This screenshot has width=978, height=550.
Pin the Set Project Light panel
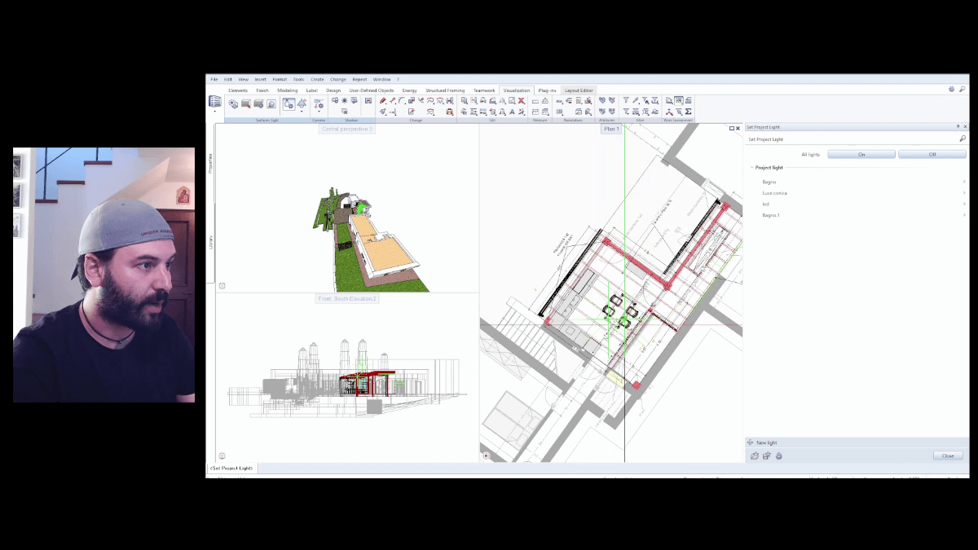point(958,127)
